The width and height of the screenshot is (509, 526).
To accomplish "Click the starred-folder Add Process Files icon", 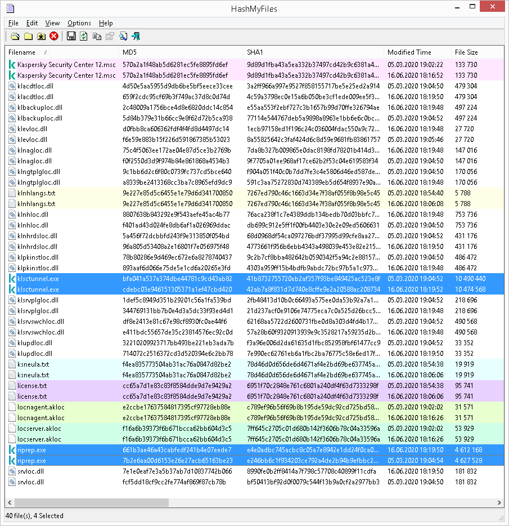I will coord(41,36).
